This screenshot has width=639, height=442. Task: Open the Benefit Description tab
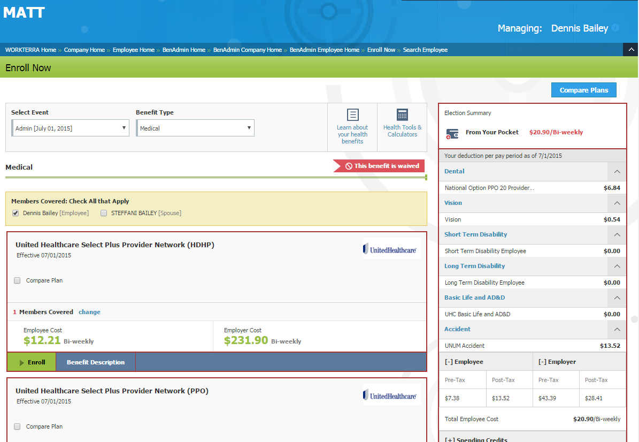[x=96, y=362]
